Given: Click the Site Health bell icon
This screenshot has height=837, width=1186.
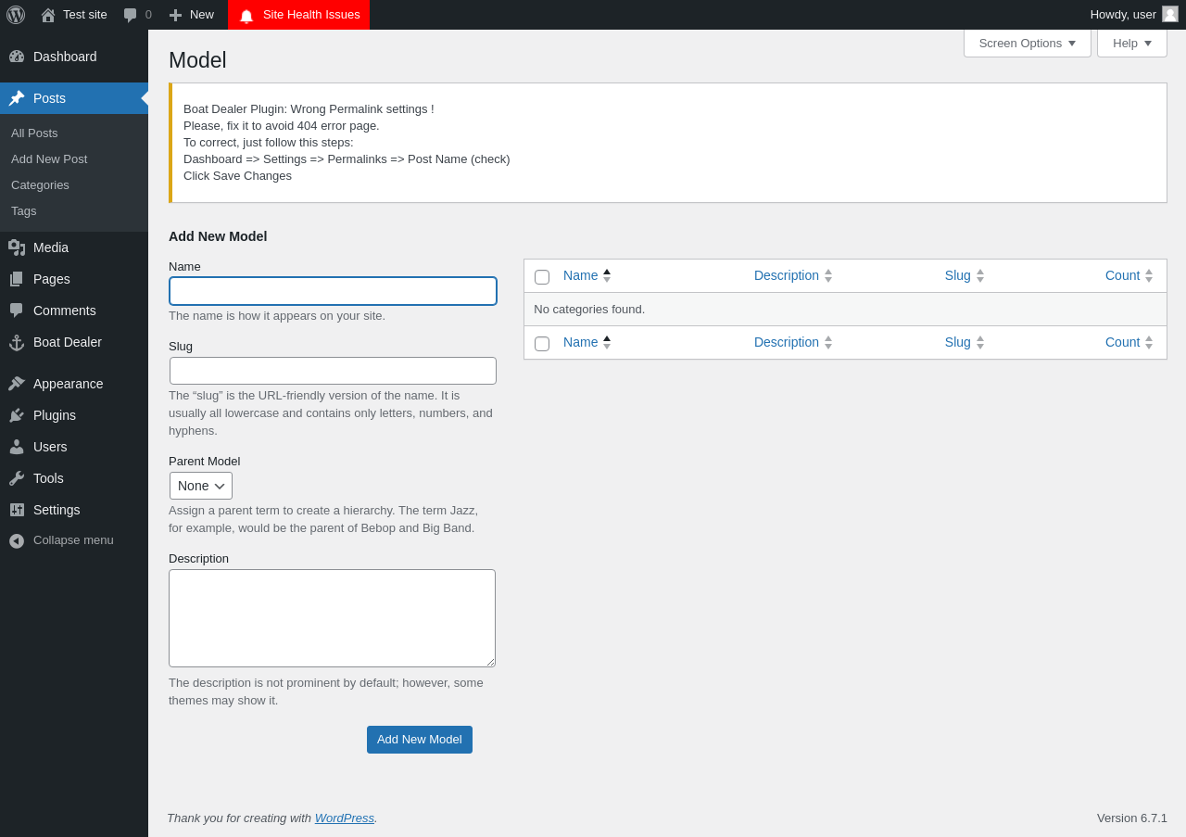Looking at the screenshot, I should tap(246, 16).
